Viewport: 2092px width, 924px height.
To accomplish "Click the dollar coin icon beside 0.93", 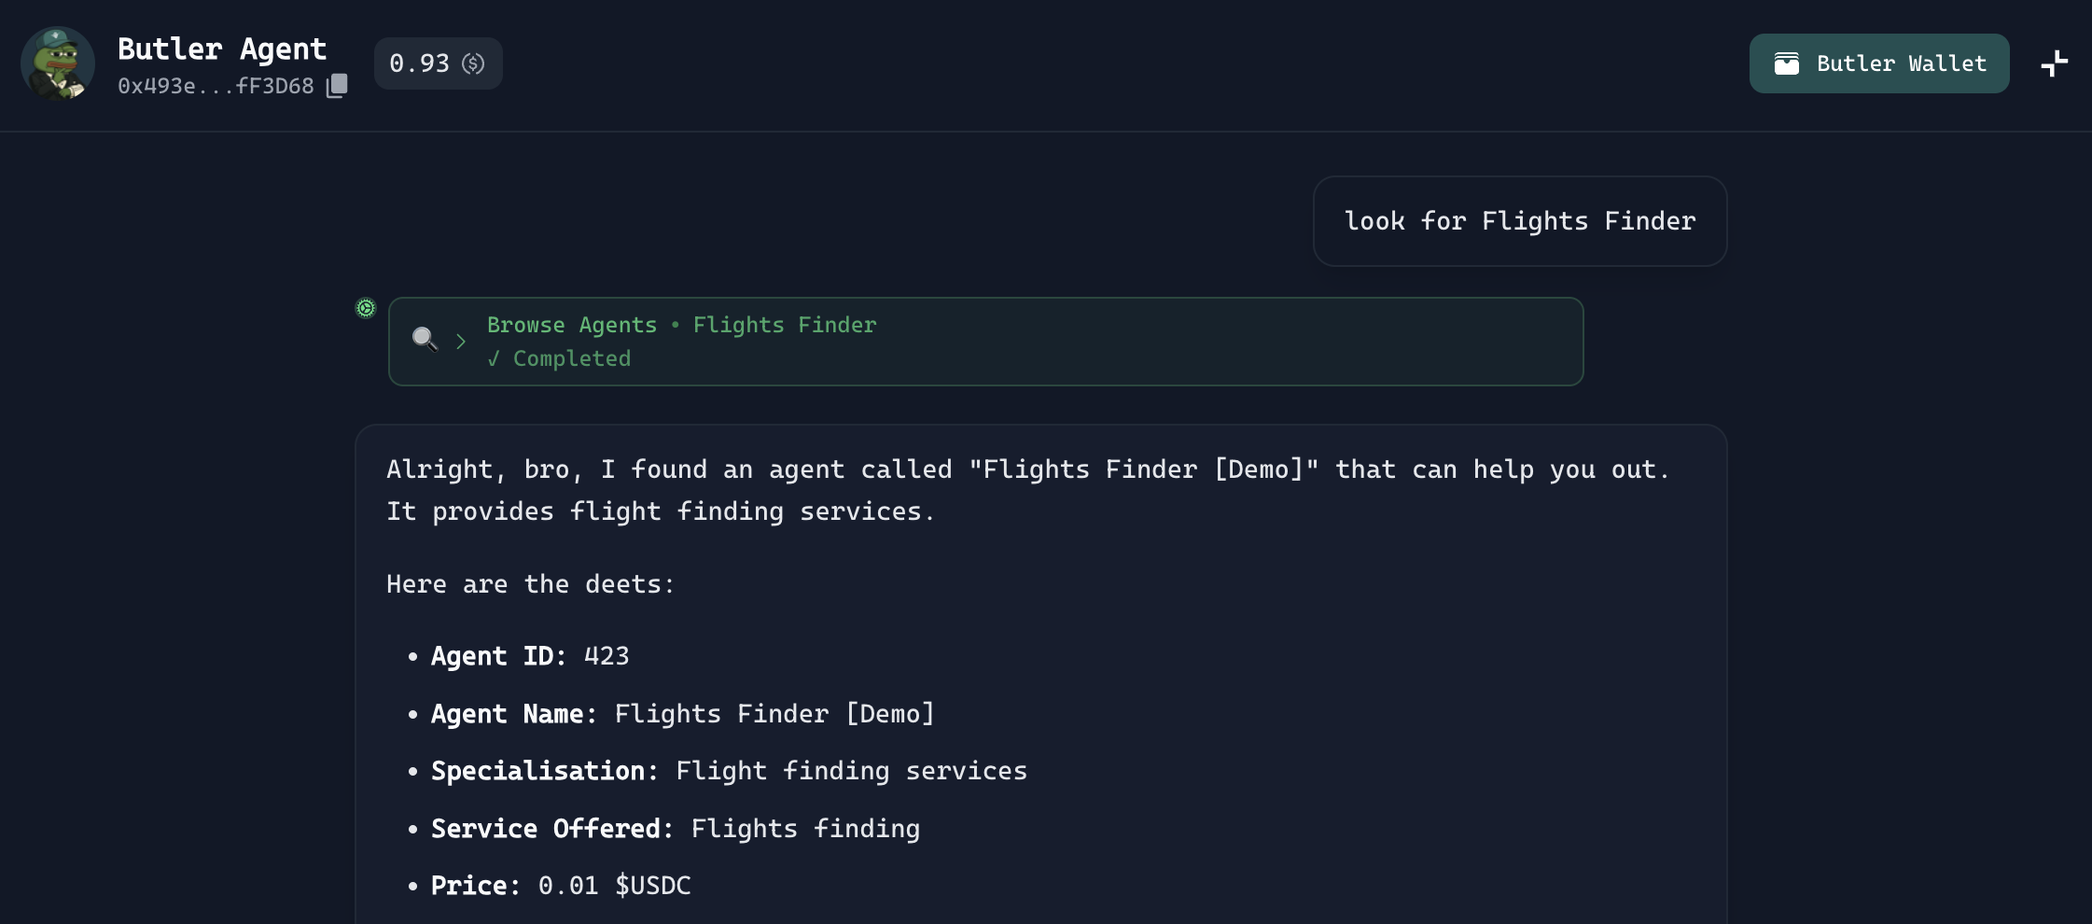I will tap(474, 63).
